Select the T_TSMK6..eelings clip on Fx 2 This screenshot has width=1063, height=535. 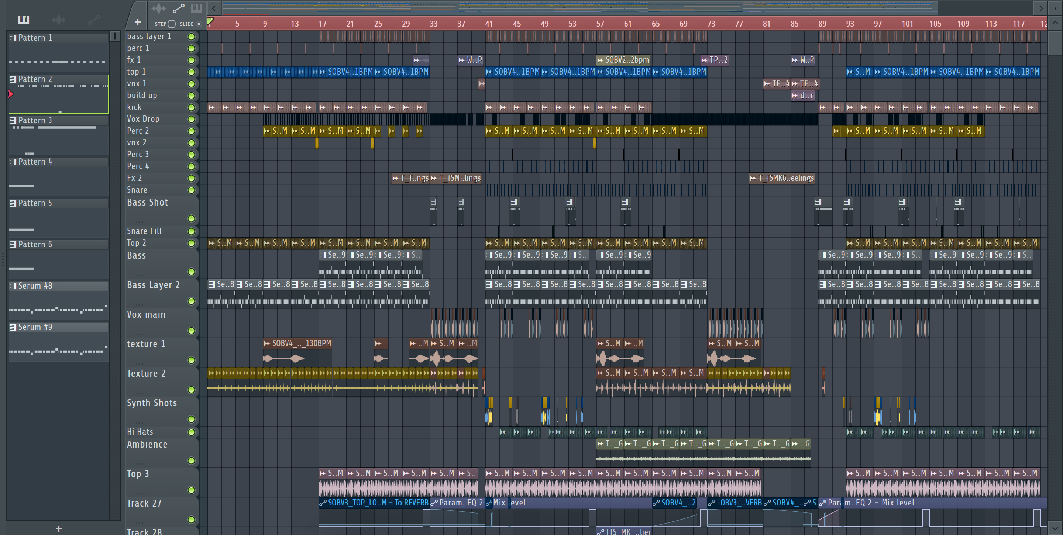pyautogui.click(x=782, y=178)
